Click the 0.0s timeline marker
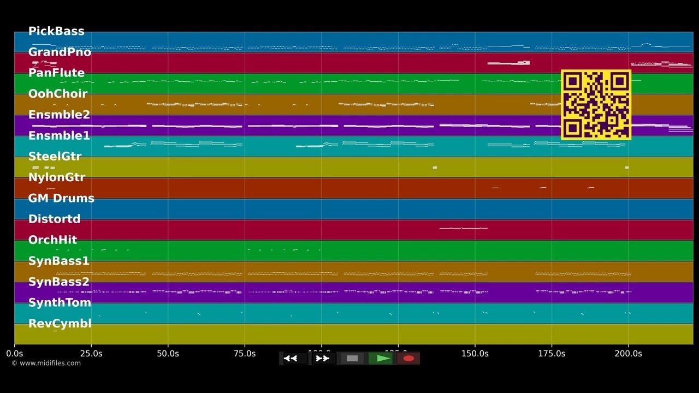This screenshot has height=393, width=699. click(x=14, y=354)
